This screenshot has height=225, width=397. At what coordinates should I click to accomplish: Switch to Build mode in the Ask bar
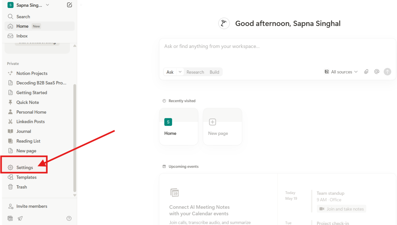[215, 72]
